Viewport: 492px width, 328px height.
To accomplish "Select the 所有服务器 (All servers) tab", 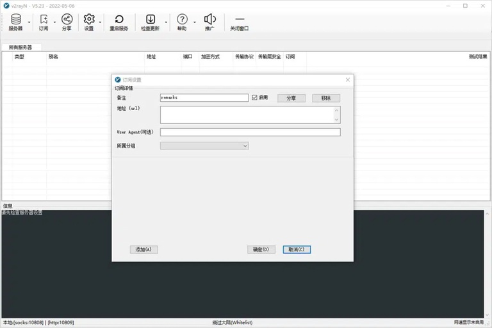I will [x=20, y=47].
